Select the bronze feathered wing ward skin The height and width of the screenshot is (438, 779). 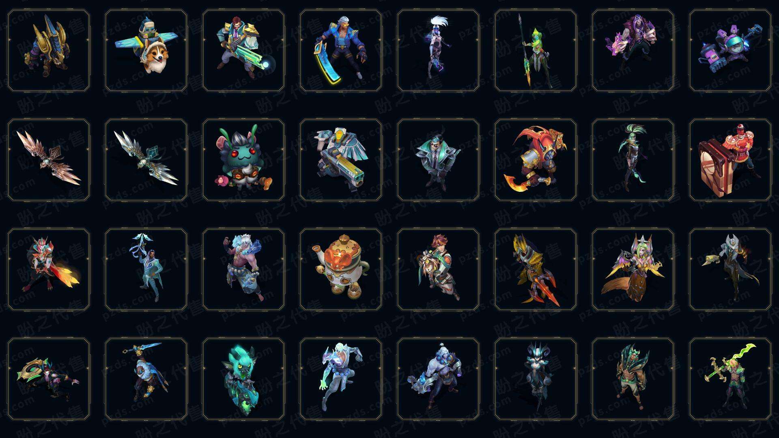point(49,160)
